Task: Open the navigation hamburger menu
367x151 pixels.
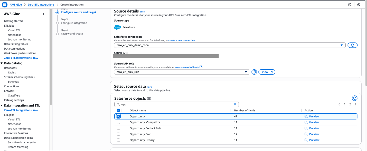Action: [x=4, y=4]
